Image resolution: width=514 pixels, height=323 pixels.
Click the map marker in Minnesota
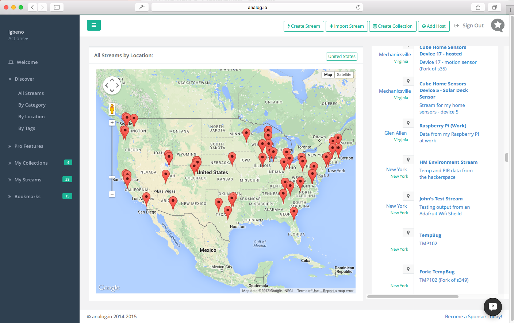[246, 135]
